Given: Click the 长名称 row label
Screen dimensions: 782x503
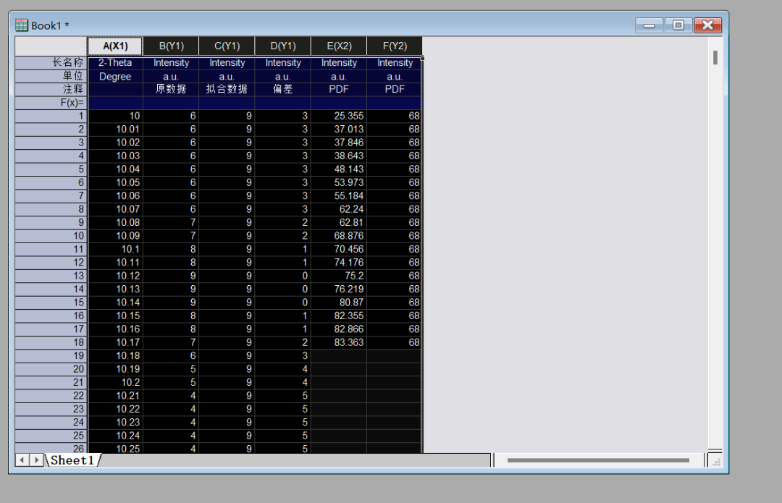Looking at the screenshot, I should pos(51,63).
